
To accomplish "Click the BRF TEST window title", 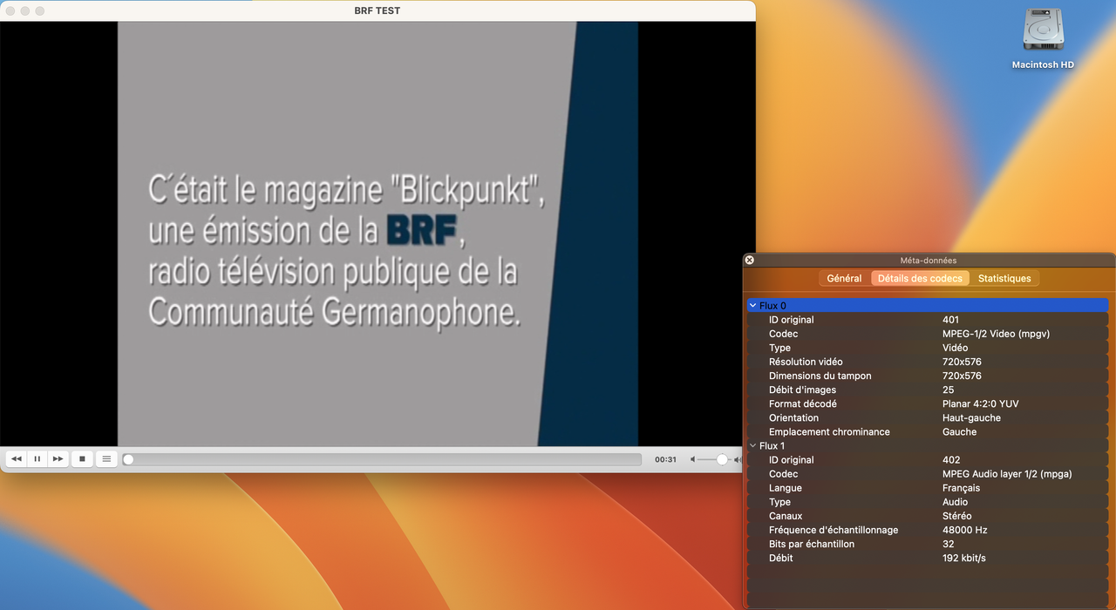I will [378, 10].
